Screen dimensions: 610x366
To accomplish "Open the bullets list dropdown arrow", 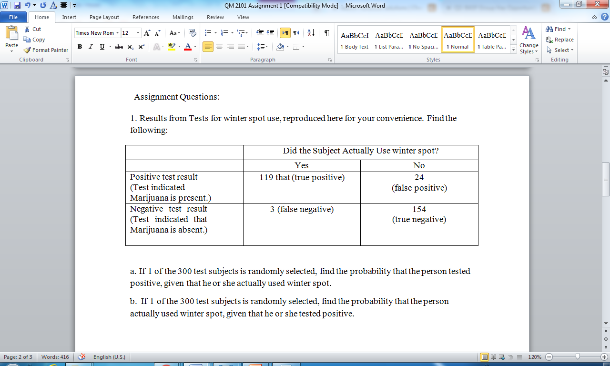I will coord(215,33).
